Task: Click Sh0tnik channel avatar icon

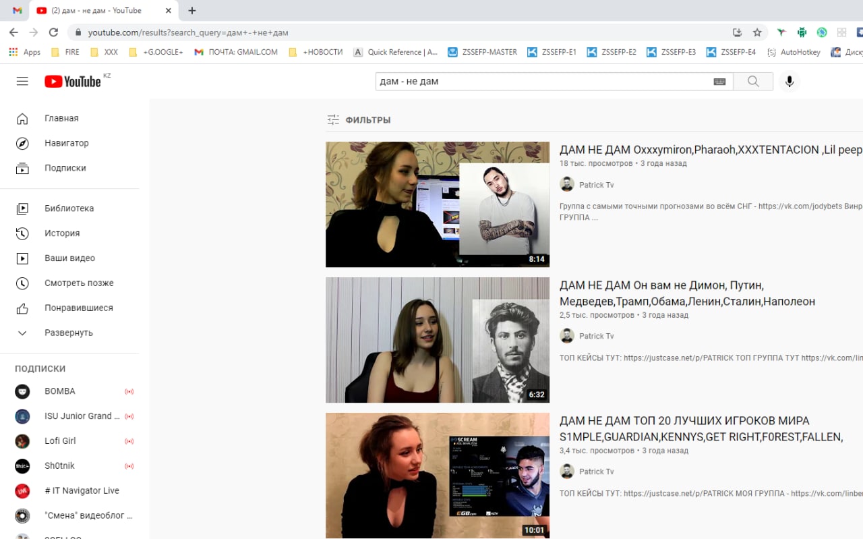Action: 22,466
